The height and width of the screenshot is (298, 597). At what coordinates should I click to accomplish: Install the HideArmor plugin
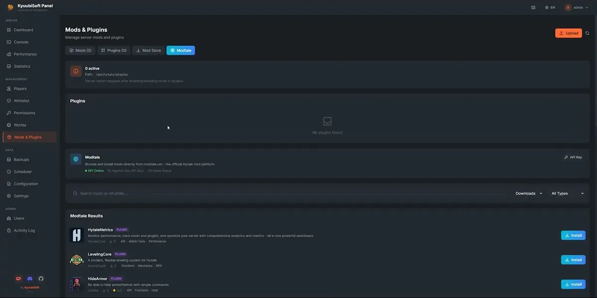(x=573, y=285)
